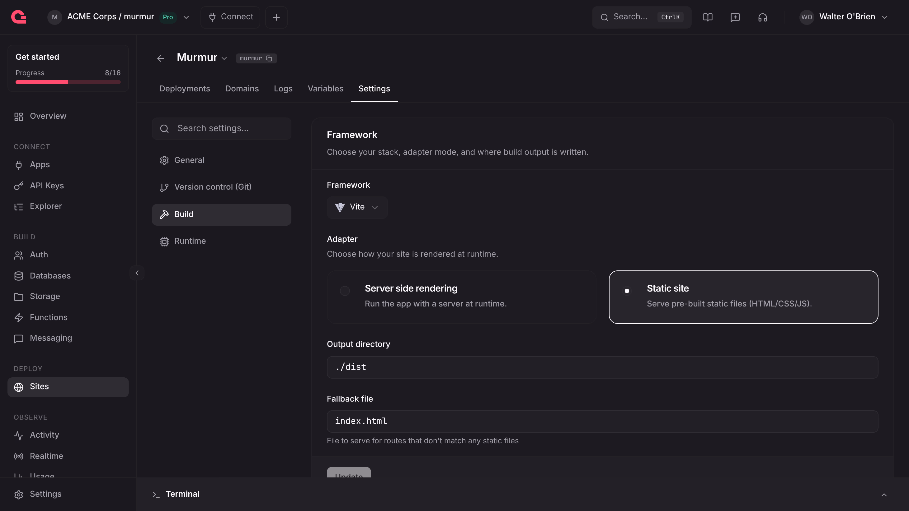Open the documentation book icon
909x511 pixels.
coord(708,17)
